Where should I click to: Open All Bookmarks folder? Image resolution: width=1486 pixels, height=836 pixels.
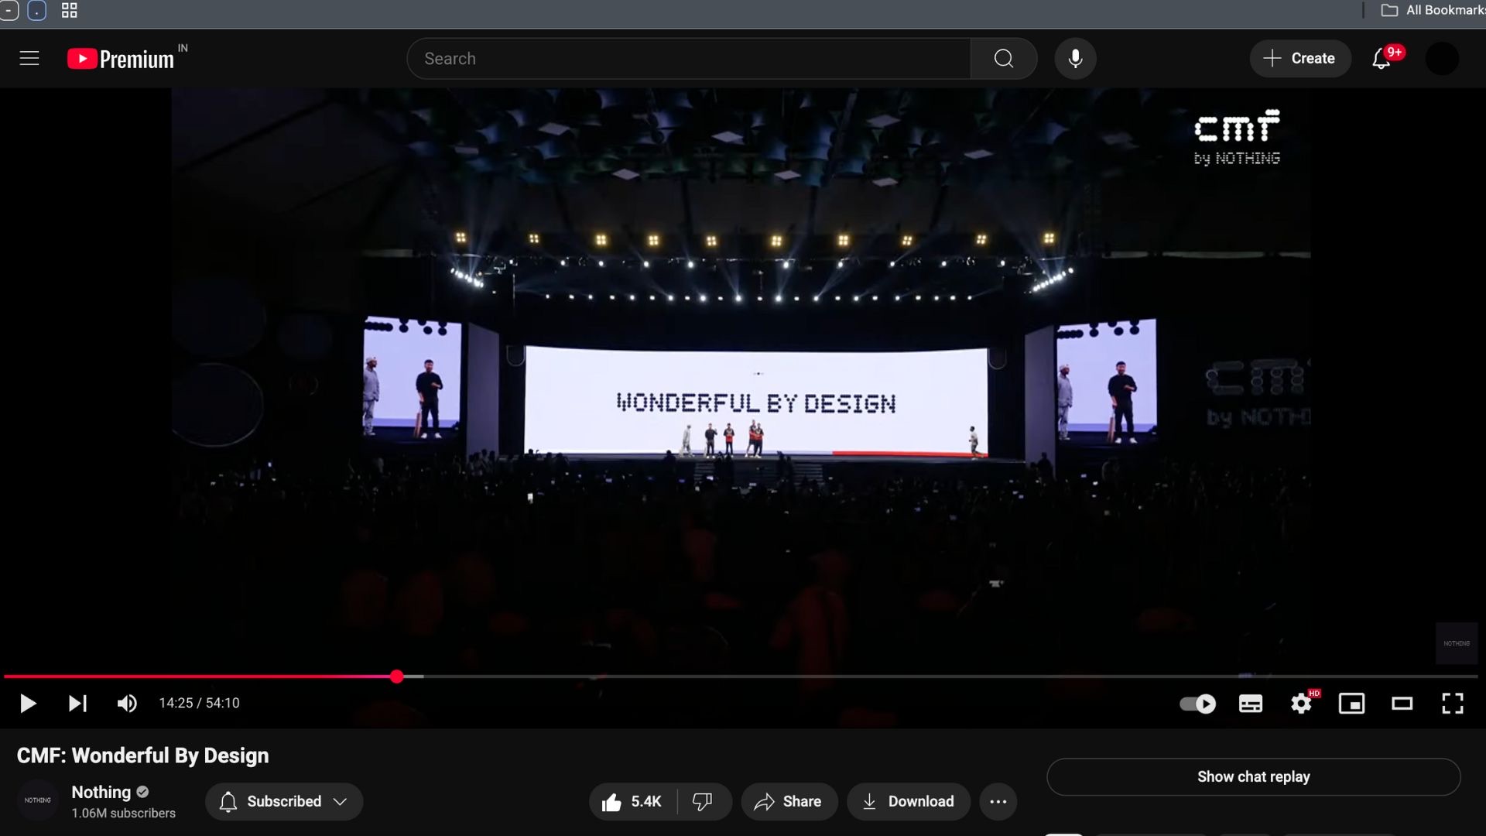(1433, 10)
